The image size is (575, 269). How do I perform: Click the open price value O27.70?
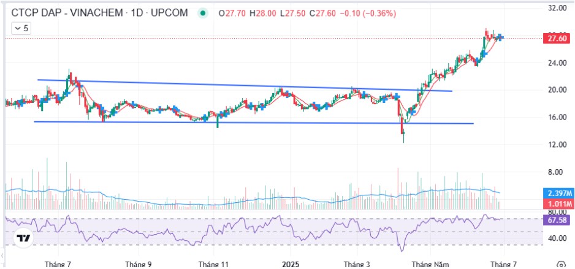(x=232, y=13)
